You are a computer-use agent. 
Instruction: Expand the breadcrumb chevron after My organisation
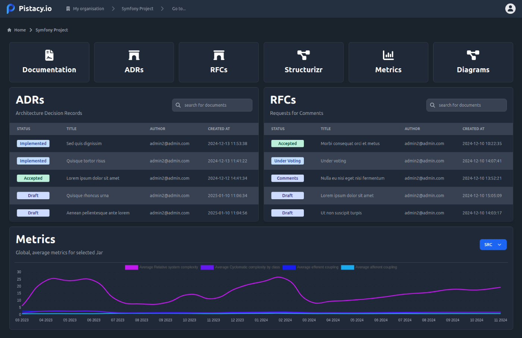pos(113,9)
